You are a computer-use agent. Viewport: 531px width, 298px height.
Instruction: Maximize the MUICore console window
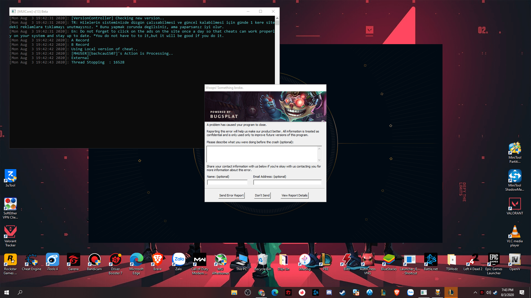(x=261, y=11)
